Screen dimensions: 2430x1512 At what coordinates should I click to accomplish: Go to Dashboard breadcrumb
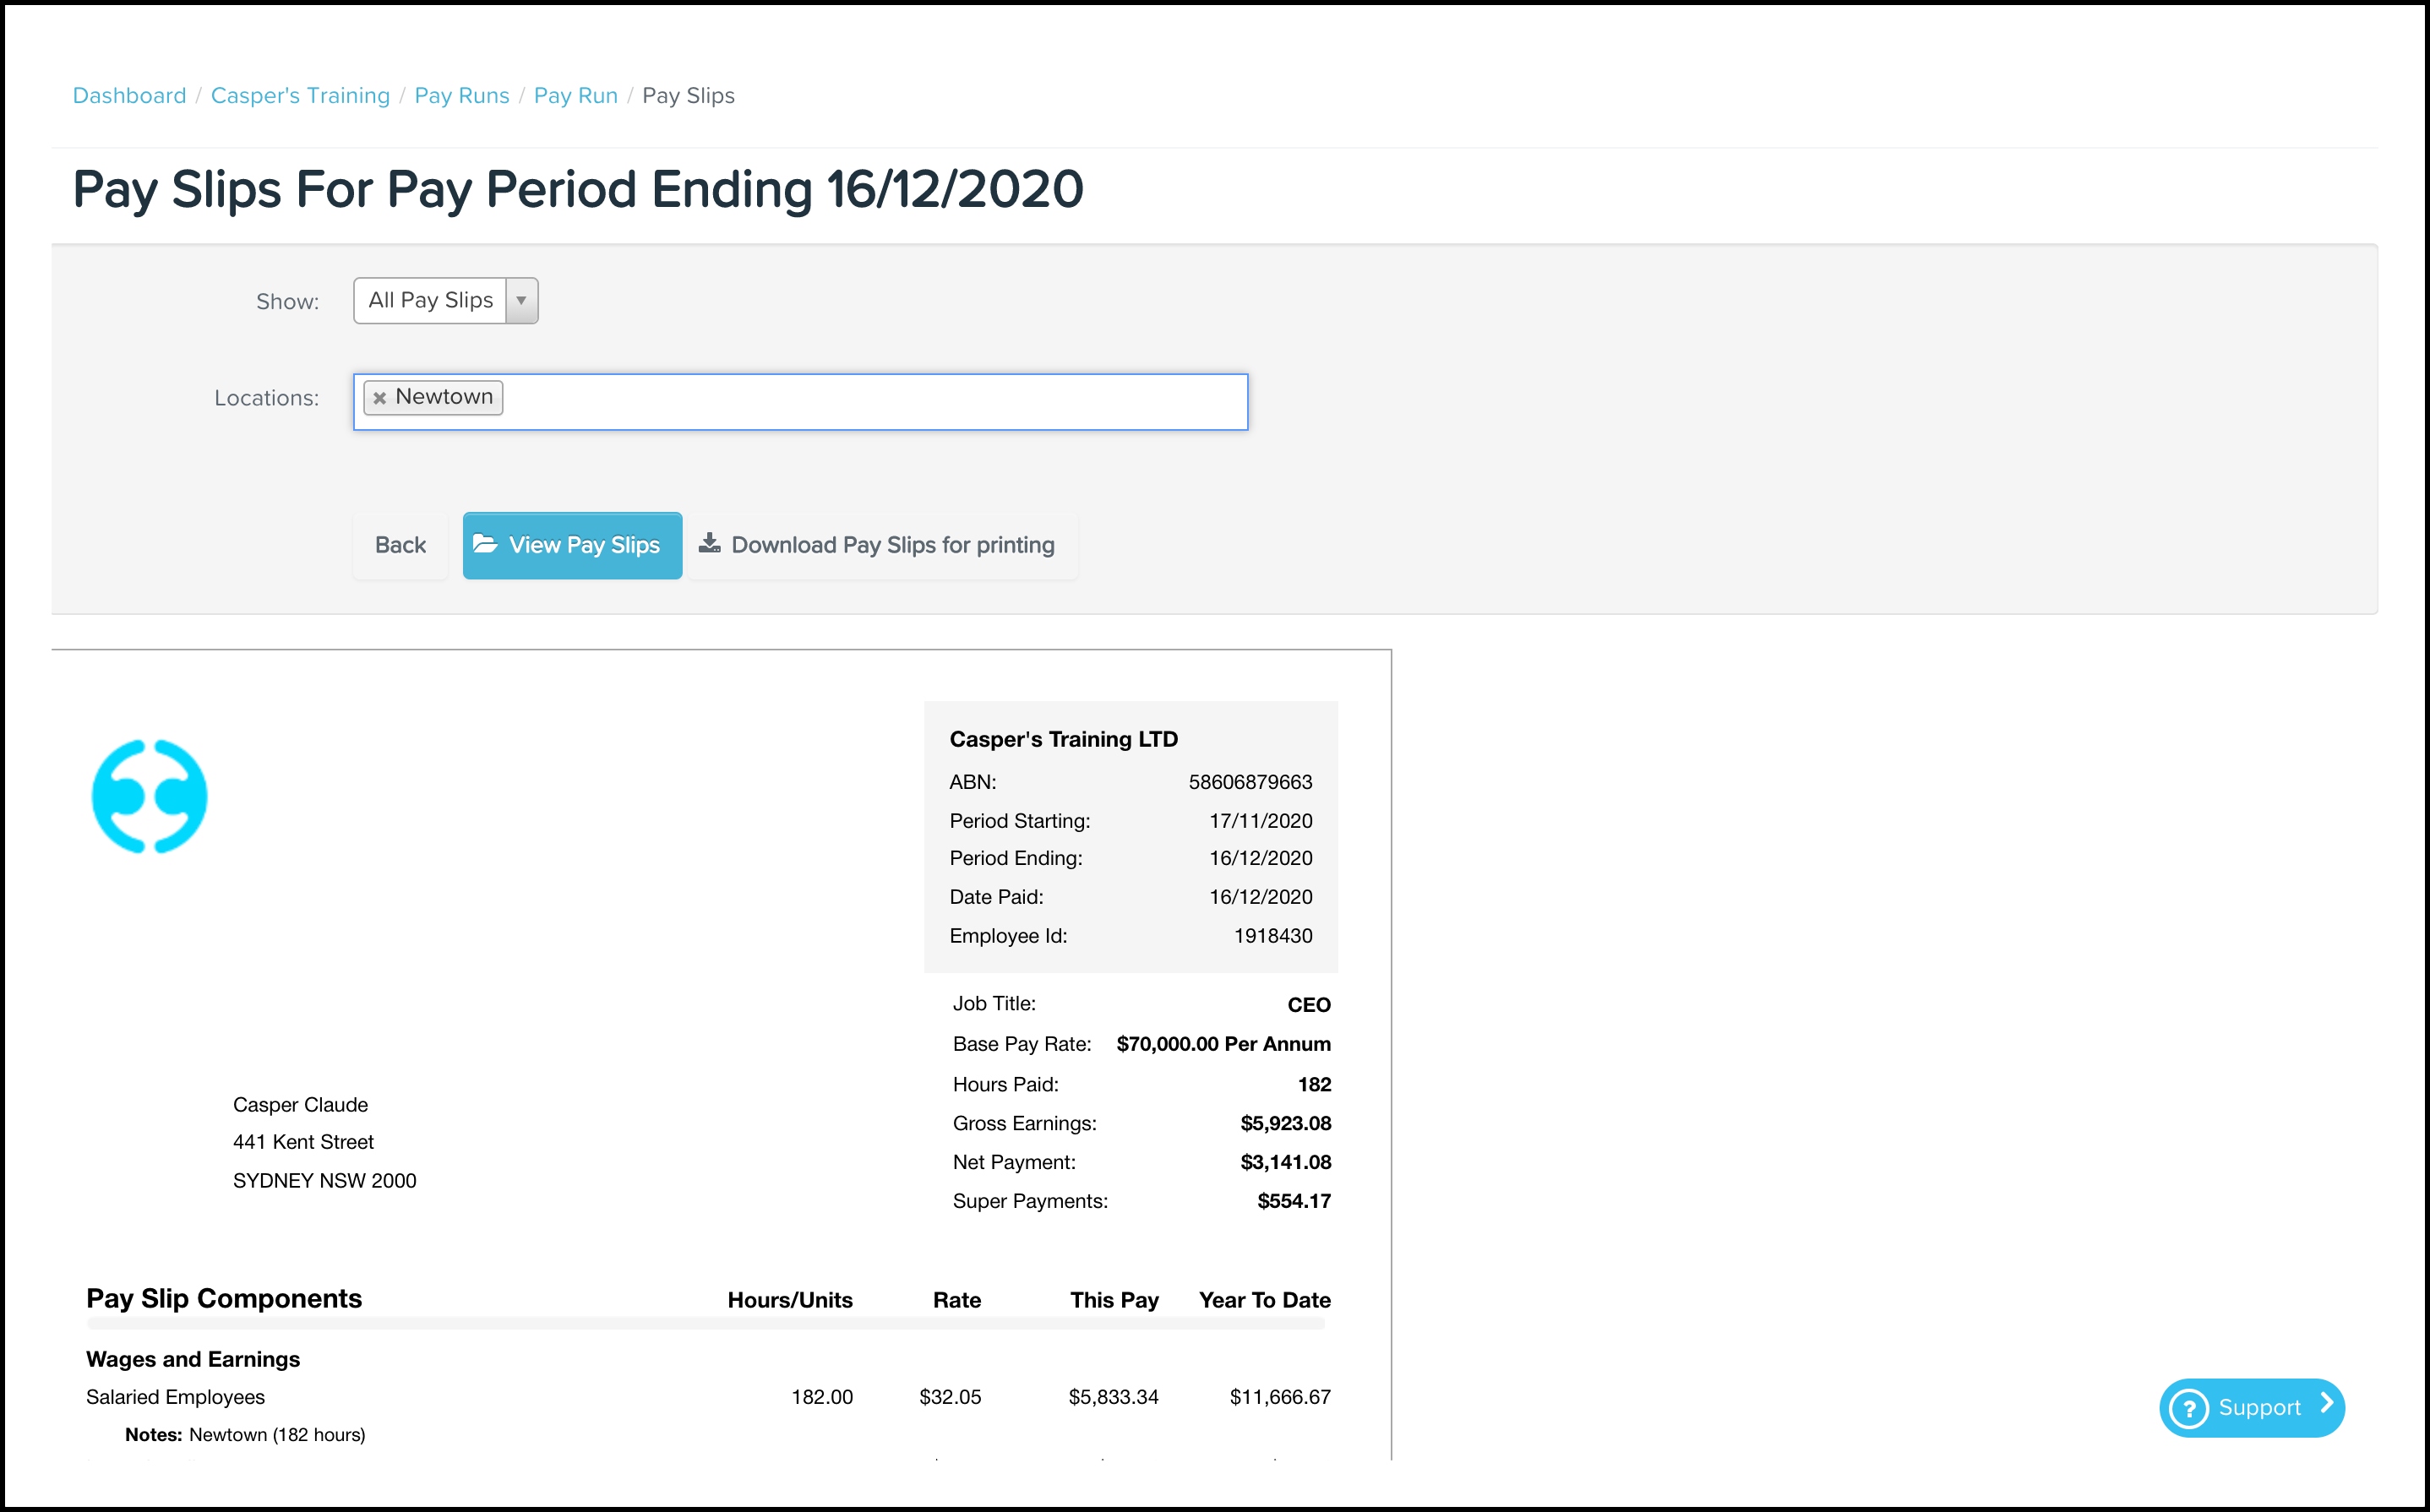coord(129,96)
